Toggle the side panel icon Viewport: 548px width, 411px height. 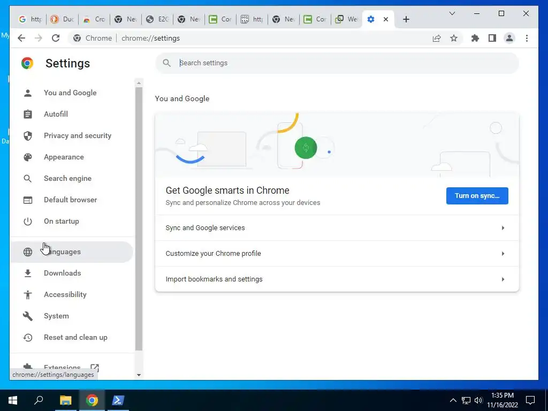pyautogui.click(x=492, y=38)
